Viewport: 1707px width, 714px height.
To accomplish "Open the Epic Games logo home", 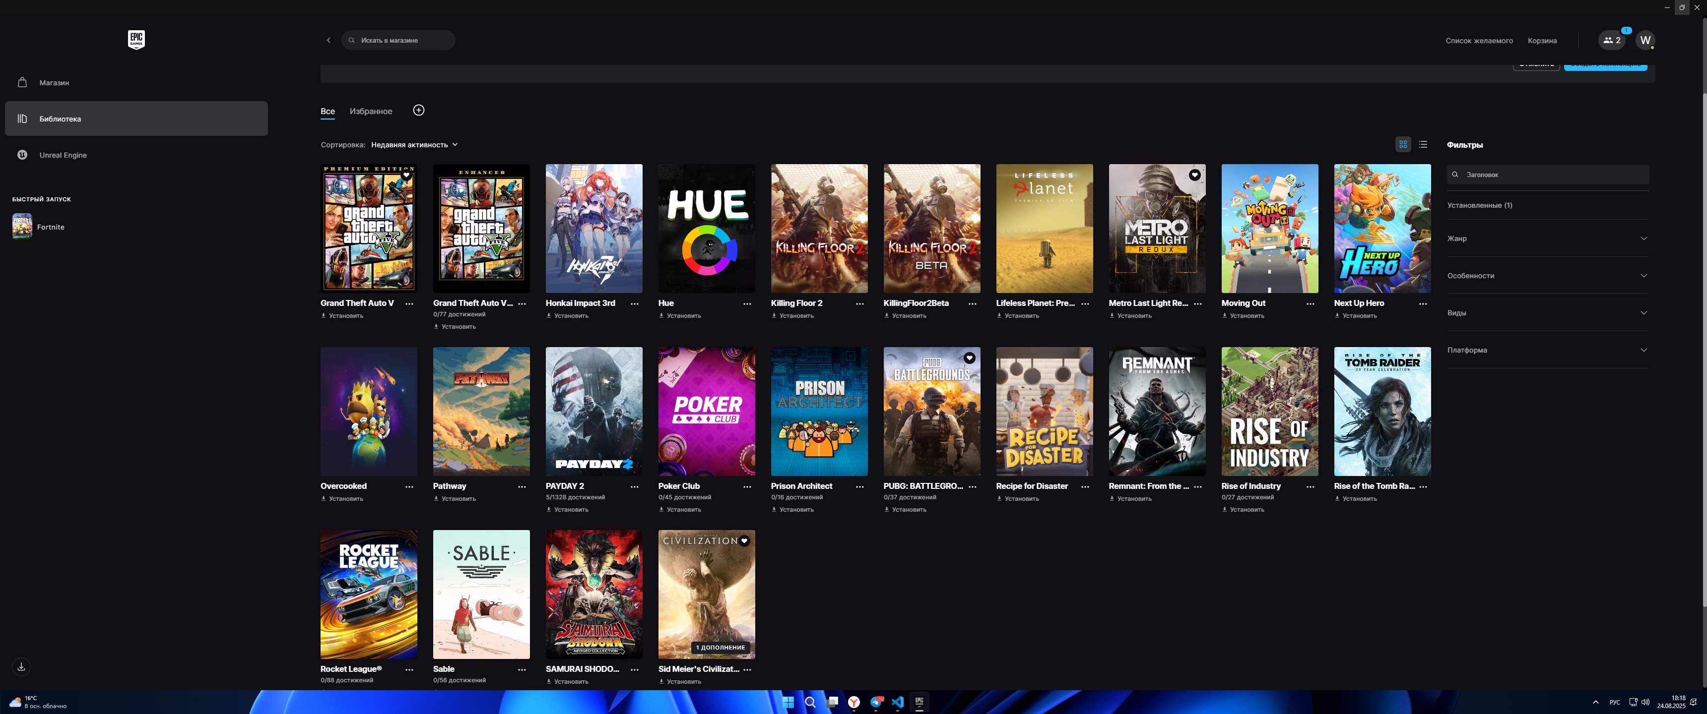I will point(136,39).
